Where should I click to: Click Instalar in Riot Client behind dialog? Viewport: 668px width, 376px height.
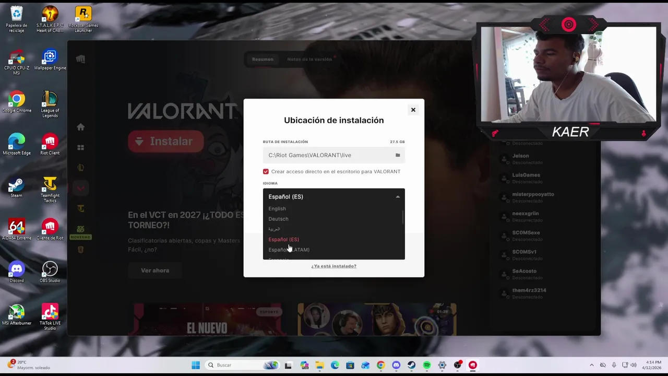coord(165,142)
